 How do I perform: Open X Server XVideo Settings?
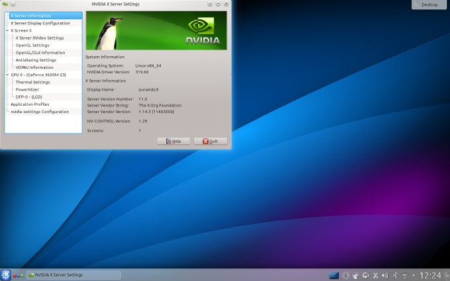40,38
